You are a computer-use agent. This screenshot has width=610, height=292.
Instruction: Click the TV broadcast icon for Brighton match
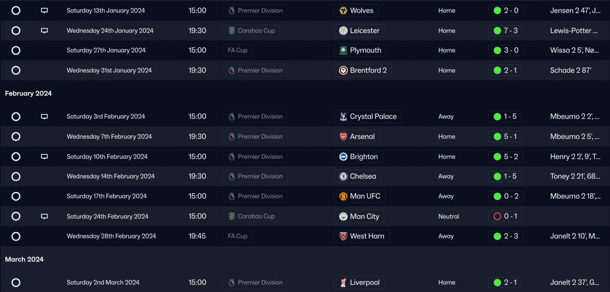tap(44, 157)
